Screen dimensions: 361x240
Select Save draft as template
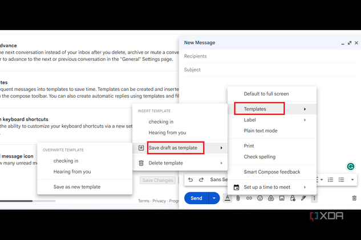coord(180,148)
